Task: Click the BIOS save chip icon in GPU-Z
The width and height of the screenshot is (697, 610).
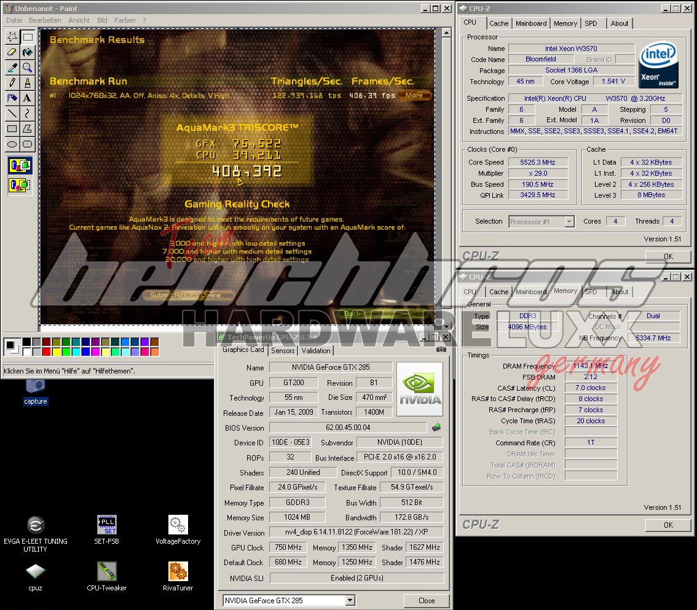Action: [x=436, y=428]
